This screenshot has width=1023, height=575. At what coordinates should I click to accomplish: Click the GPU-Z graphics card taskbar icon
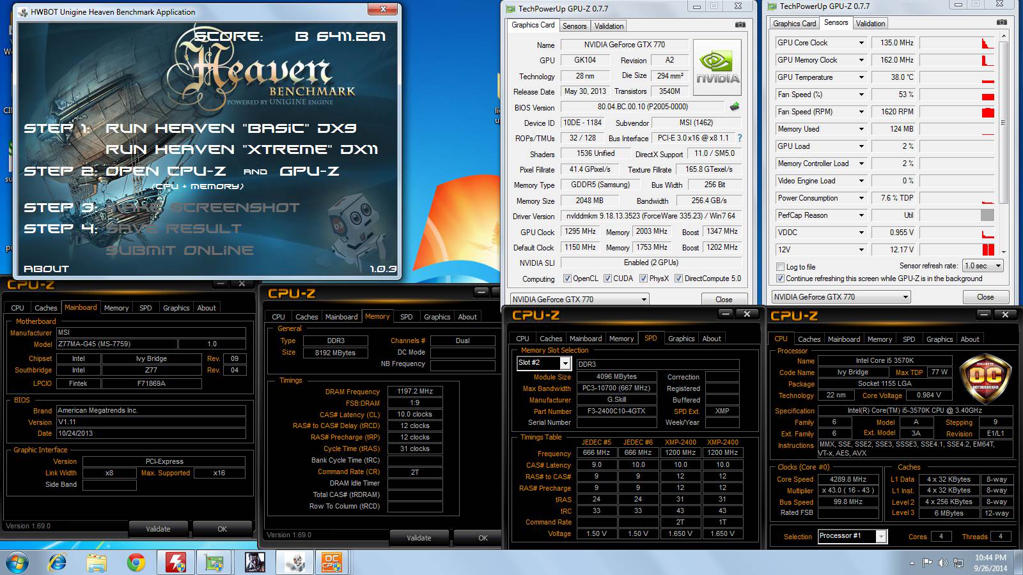click(215, 562)
